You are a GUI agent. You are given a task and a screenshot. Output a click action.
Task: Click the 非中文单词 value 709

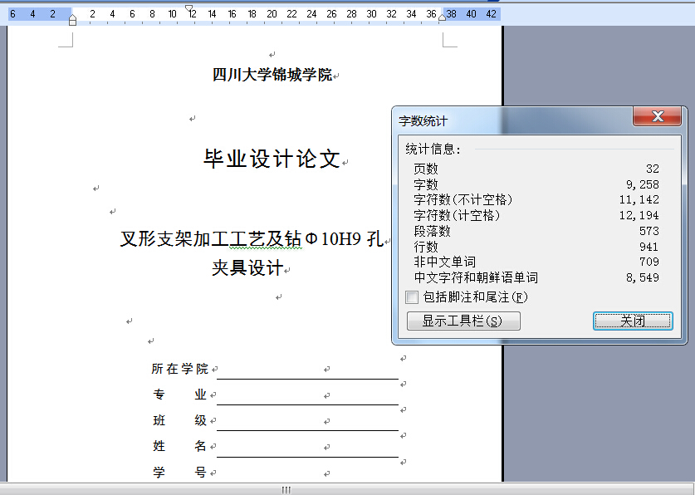point(649,262)
